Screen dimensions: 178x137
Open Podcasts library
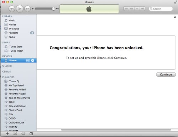pyautogui.click(x=19, y=33)
